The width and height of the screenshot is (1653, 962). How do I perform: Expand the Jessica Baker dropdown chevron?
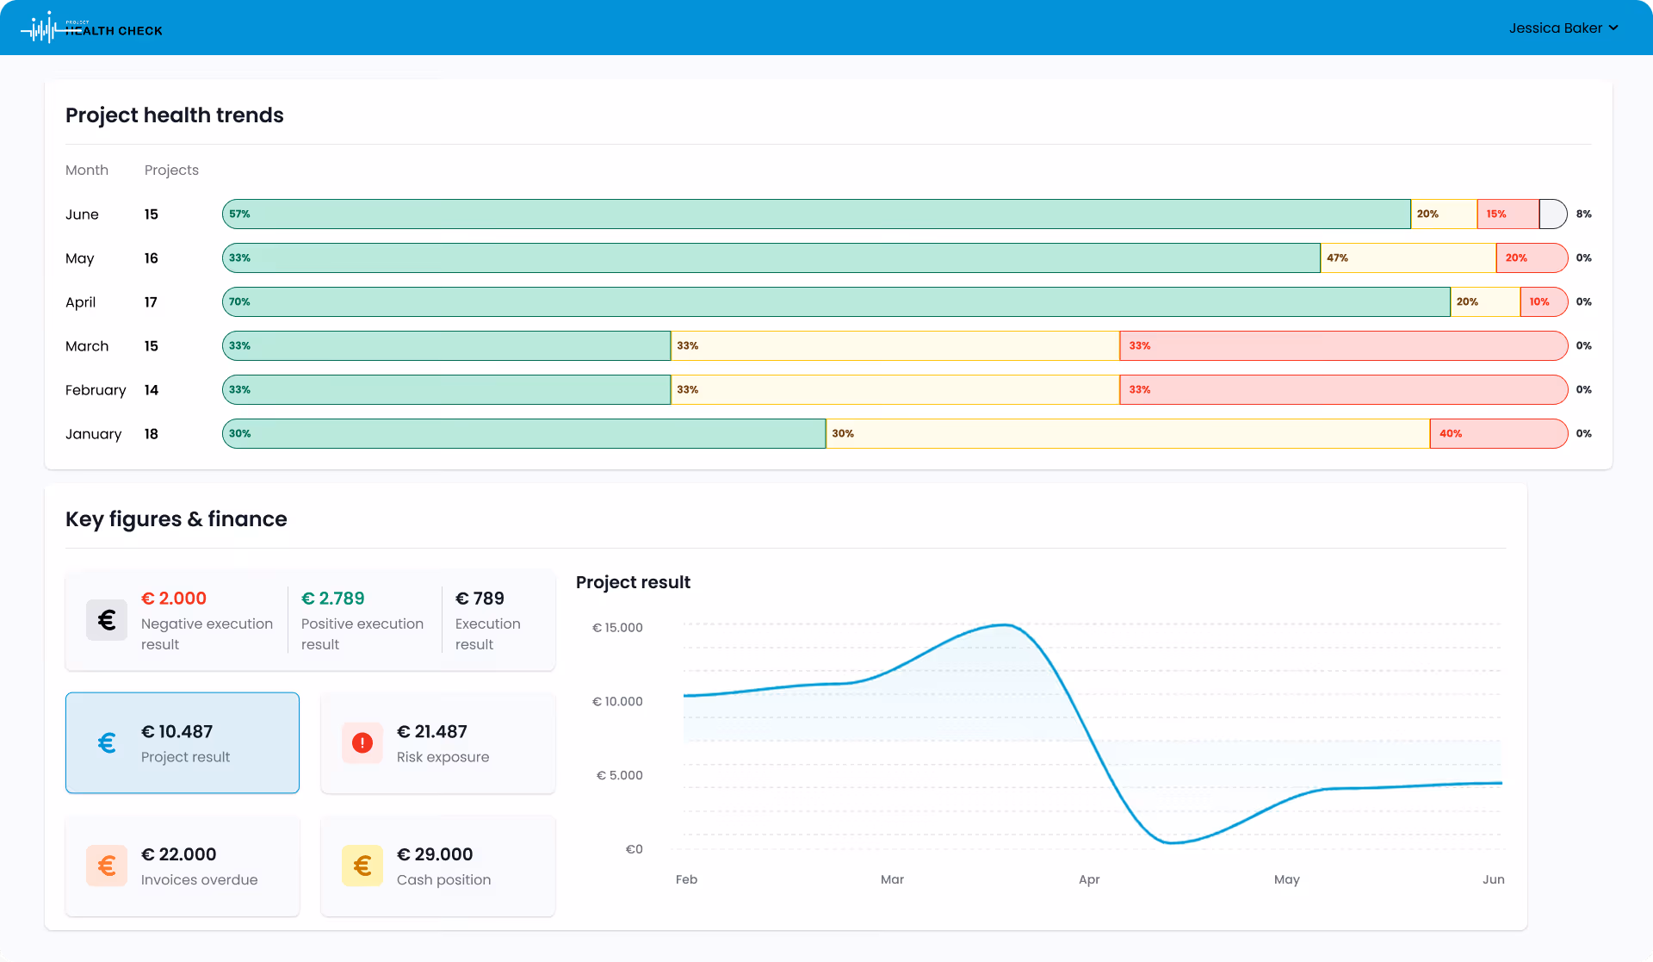1613,28
